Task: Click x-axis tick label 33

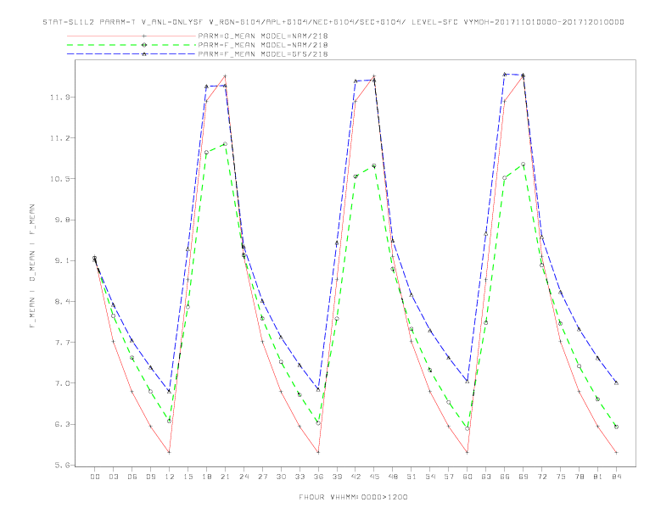Action: 300,477
